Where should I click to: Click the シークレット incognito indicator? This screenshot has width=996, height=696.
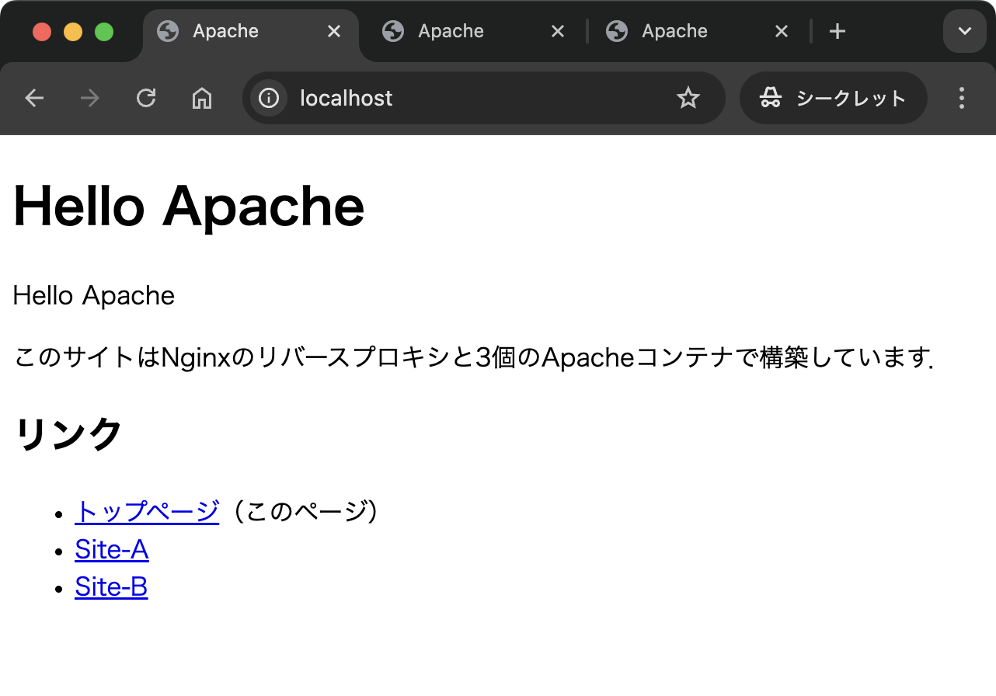pyautogui.click(x=833, y=98)
